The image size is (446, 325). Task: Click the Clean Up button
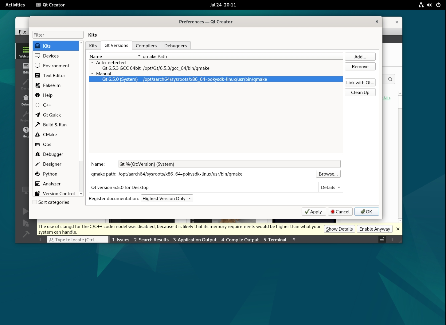point(360,92)
